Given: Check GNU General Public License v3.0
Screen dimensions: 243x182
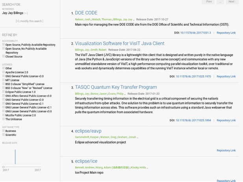Looking at the screenshot, I should (x=4, y=76).
